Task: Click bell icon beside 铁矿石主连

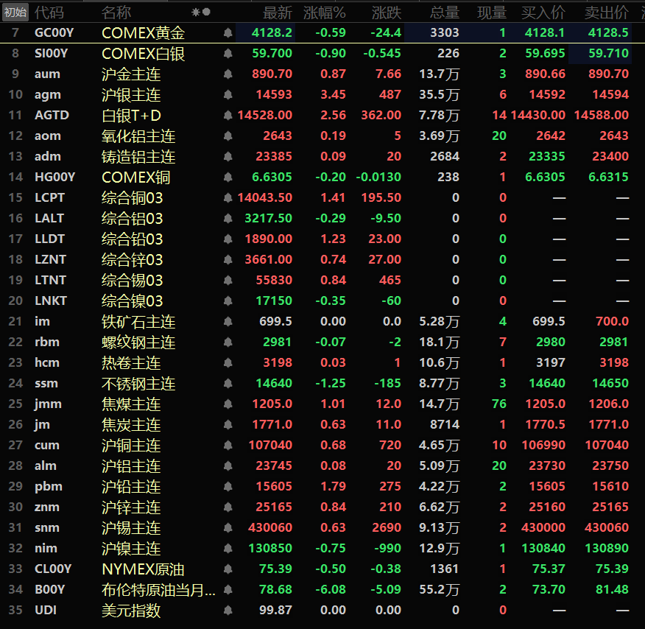Action: (x=228, y=321)
